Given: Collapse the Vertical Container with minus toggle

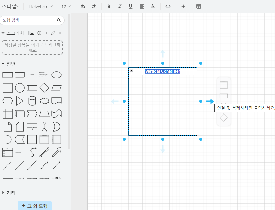Looking at the screenshot, I should point(131,71).
